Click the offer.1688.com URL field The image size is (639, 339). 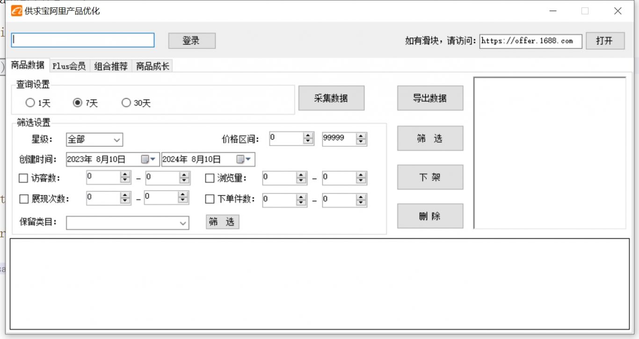coord(530,41)
